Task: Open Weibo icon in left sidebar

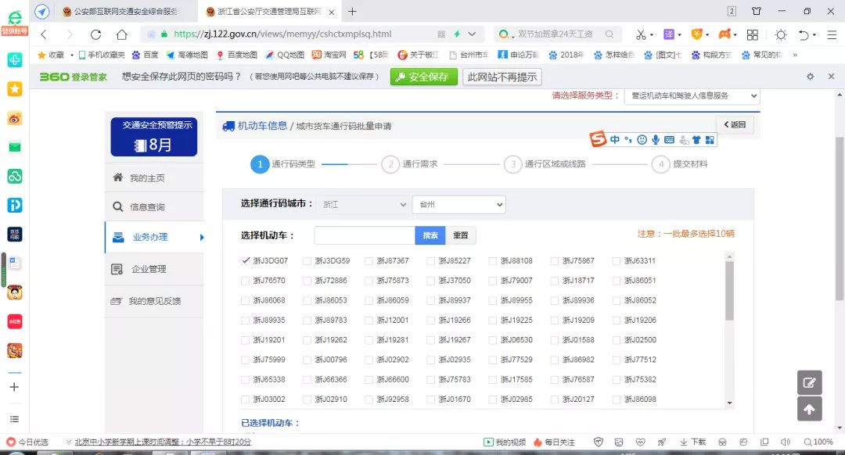Action: pos(14,118)
